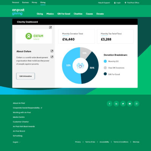
Task: Click the hands-and-heart icon in the donut chart
Action: 80,66
